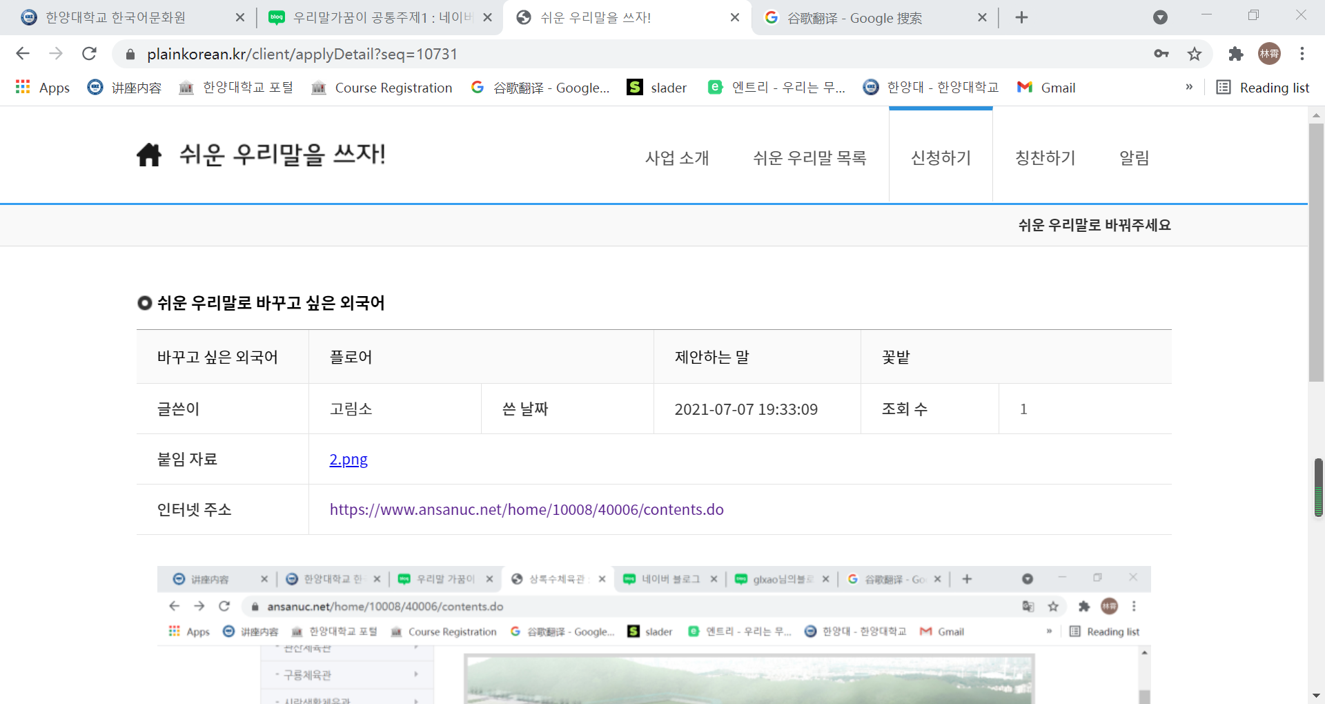This screenshot has height=704, width=1325.
Task: Open the Reading list panel
Action: [1263, 88]
